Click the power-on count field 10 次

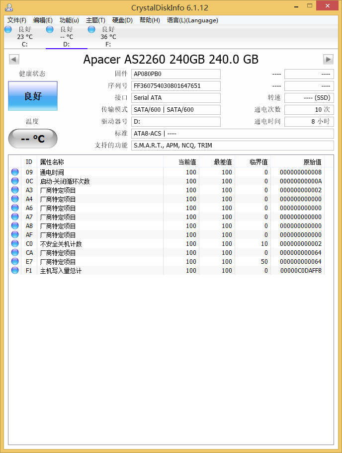click(x=309, y=109)
